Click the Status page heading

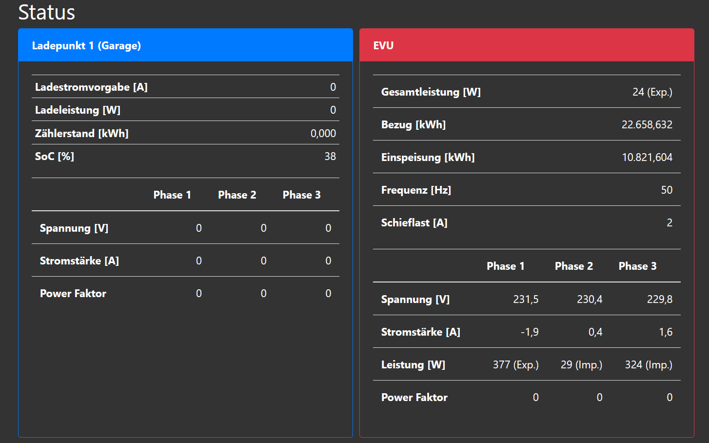click(x=47, y=12)
